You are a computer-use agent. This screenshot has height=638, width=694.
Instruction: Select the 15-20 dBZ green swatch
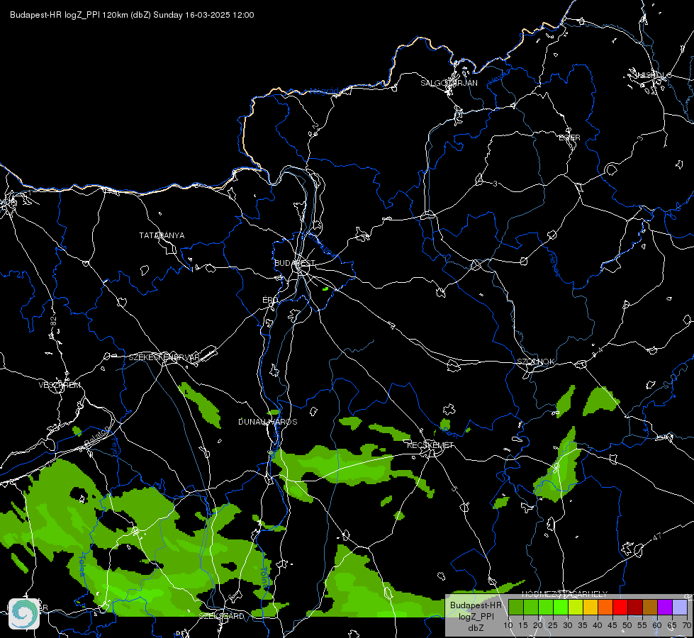531,607
